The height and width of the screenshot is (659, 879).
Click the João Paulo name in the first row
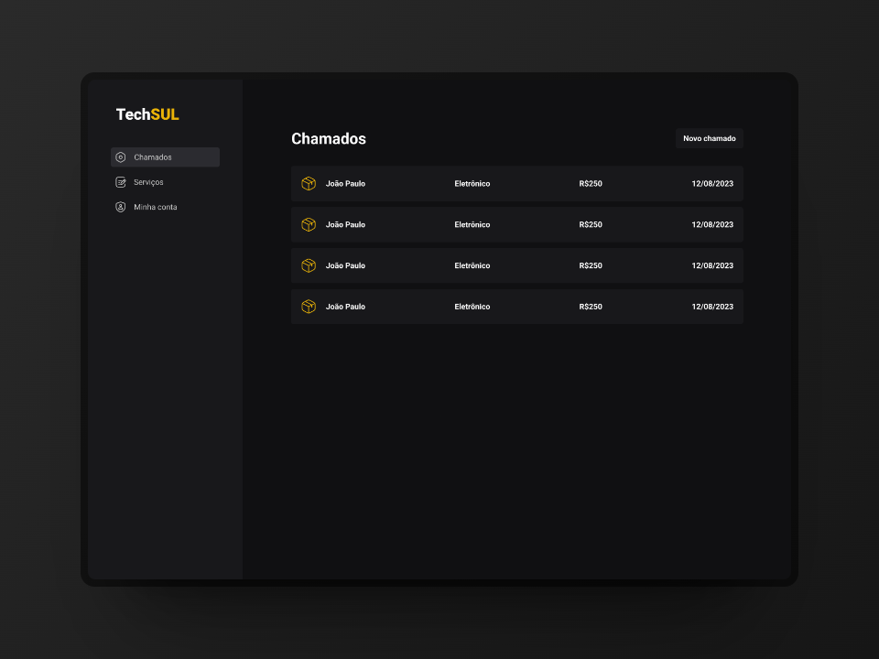click(345, 184)
